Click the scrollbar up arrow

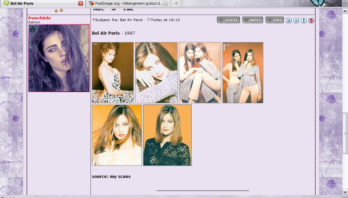[x=345, y=11]
